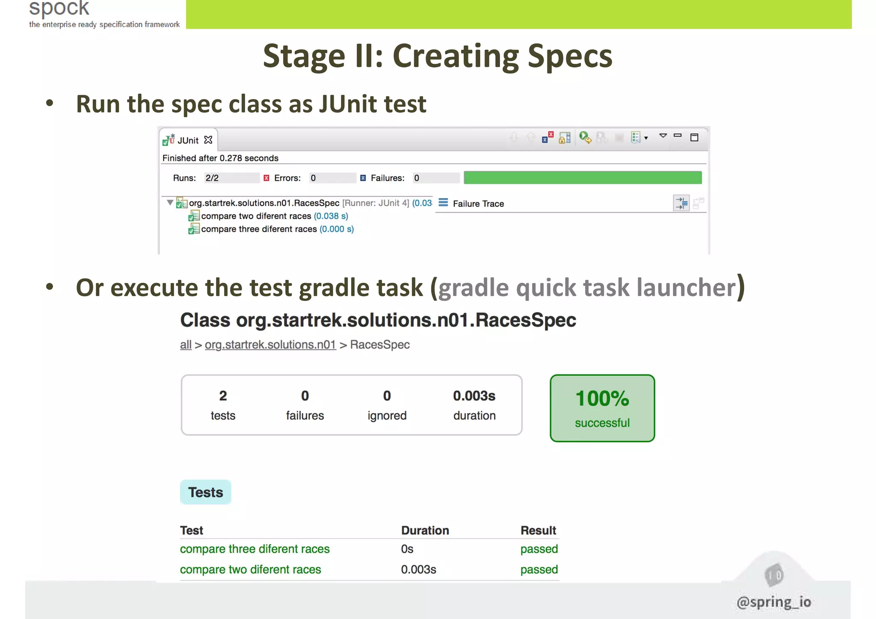Click the 100% successful badge
Viewport: 876px width, 619px height.
[602, 408]
